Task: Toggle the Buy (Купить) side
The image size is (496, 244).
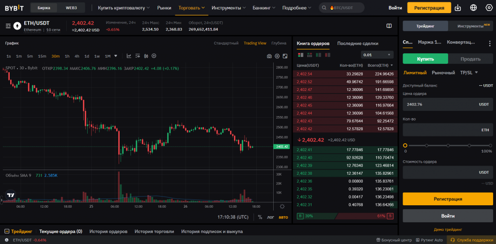Action: (x=425, y=59)
